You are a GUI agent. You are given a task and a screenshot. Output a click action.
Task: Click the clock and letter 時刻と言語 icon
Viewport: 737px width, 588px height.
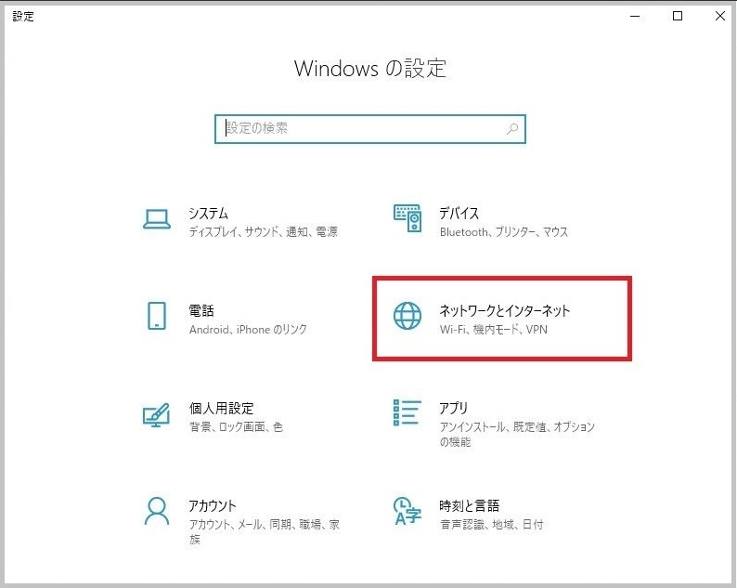pos(407,511)
